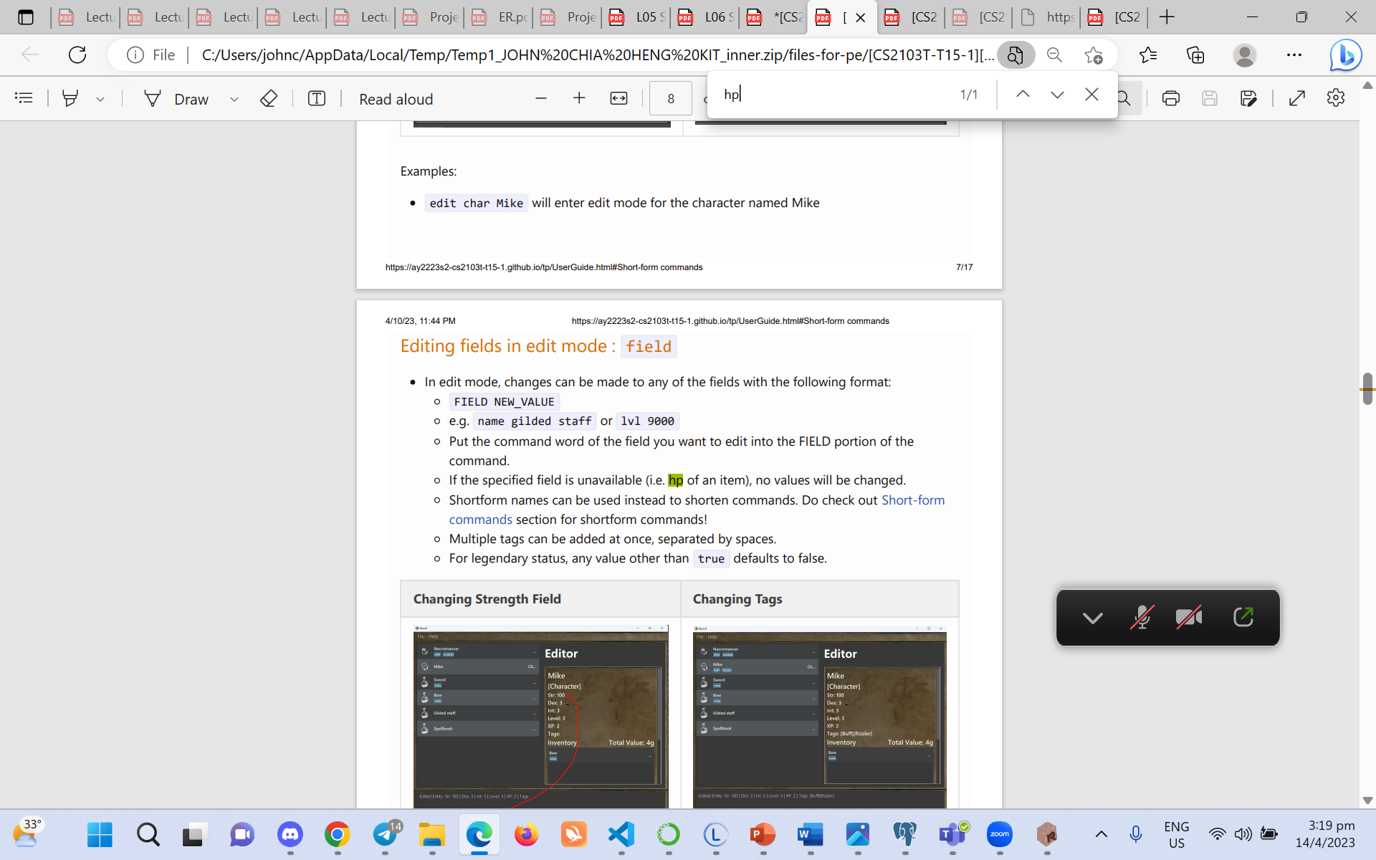Click the Add text tool icon
Viewport: 1376px width, 860px height.
(x=316, y=98)
